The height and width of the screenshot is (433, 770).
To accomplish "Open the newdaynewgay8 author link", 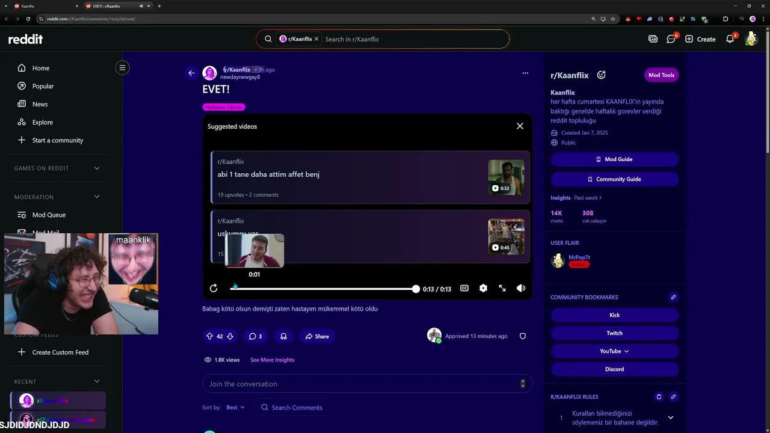I will pyautogui.click(x=240, y=77).
